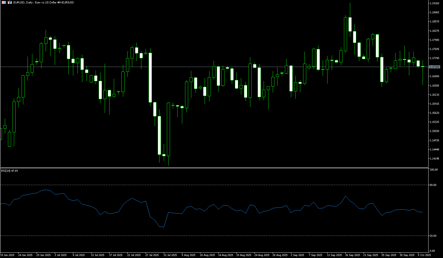Click the last candle at the right edge
The width and height of the screenshot is (443, 258).
423,67
